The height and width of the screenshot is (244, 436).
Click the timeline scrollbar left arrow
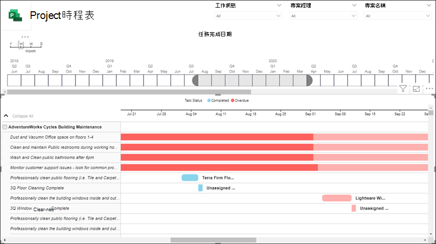click(x=5, y=92)
